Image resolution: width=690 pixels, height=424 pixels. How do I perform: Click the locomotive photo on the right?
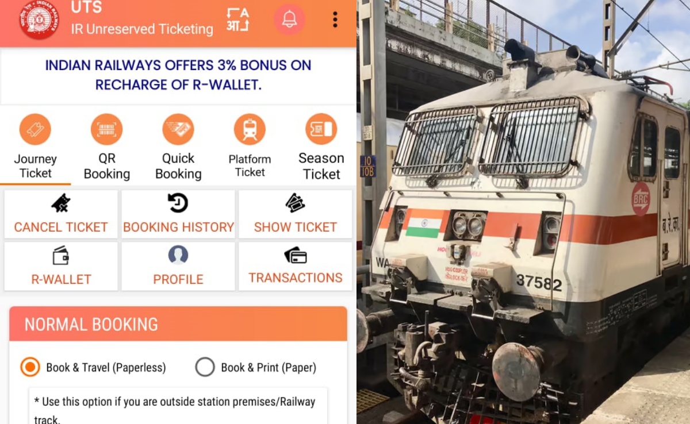click(x=523, y=212)
